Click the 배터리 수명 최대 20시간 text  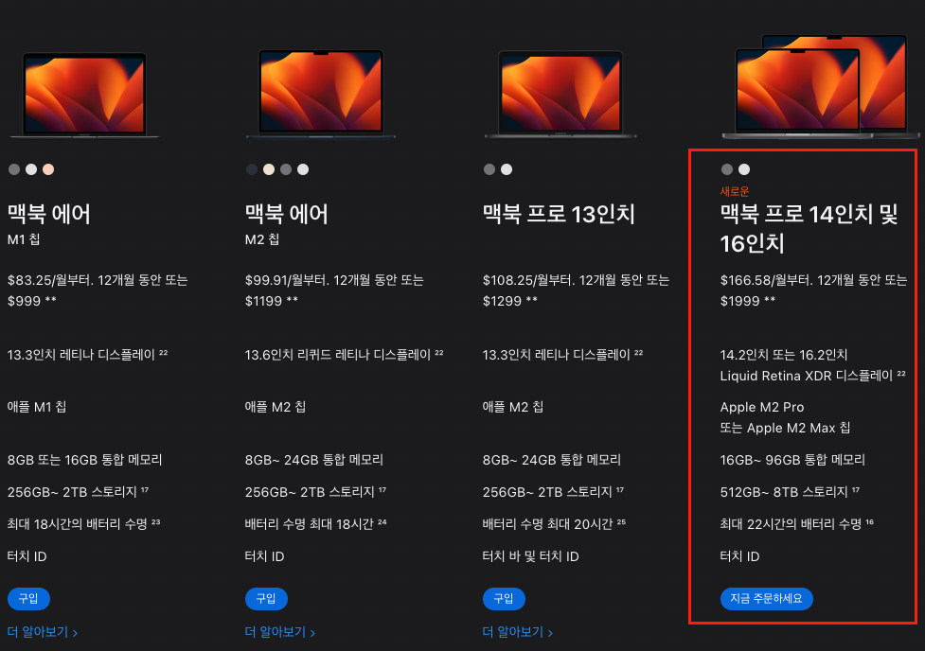tap(547, 524)
